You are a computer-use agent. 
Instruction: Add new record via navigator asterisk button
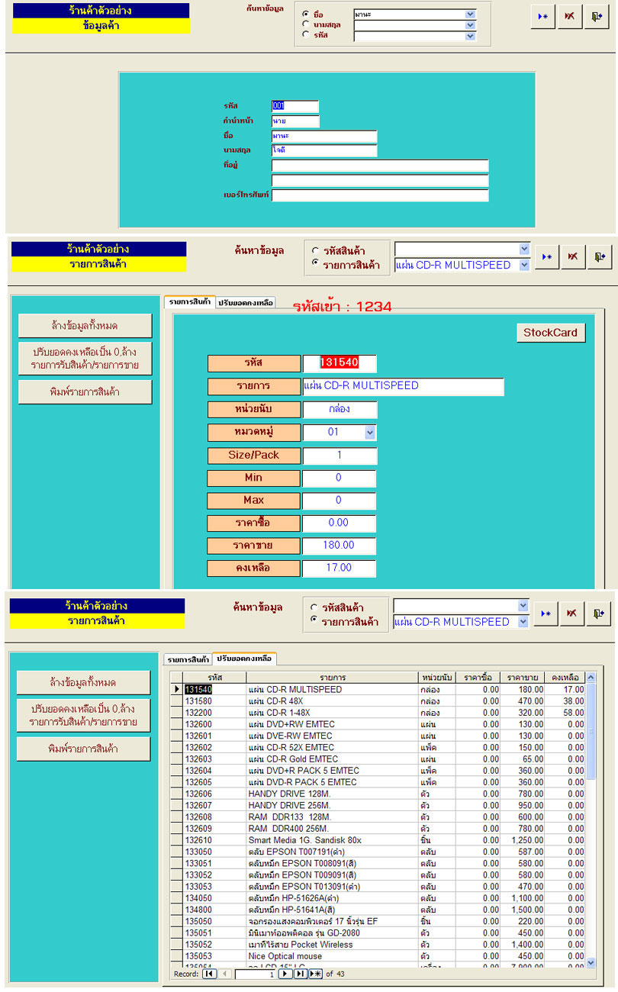[315, 974]
